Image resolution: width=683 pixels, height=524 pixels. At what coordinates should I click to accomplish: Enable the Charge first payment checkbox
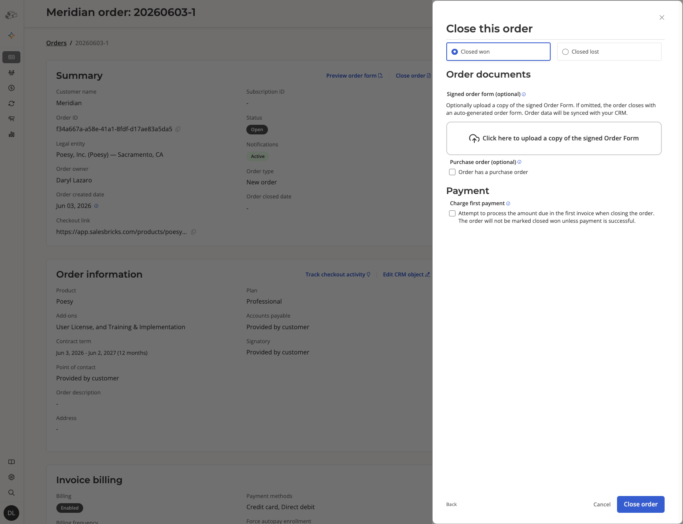[452, 214]
